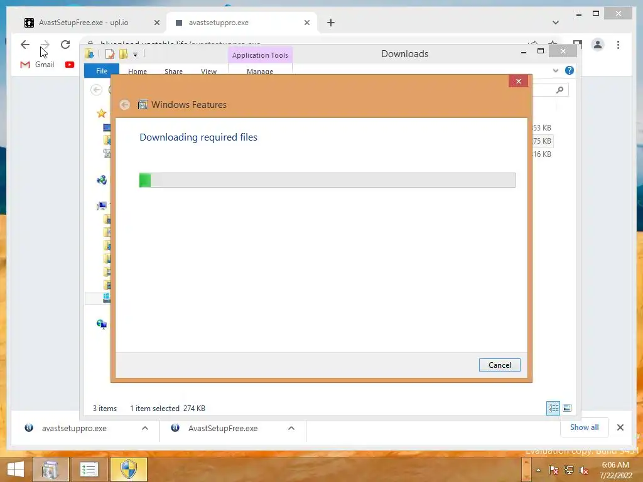643x482 pixels.
Task: Minimize the Downloads Explorer window
Action: tap(524, 52)
